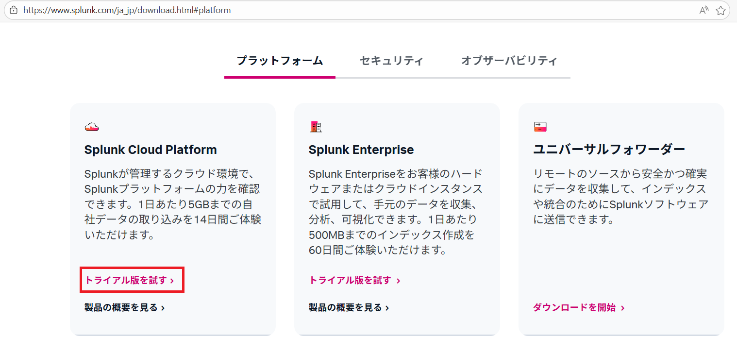The width and height of the screenshot is (737, 353).
Task: Select the プラットフォーム tab
Action: click(280, 61)
